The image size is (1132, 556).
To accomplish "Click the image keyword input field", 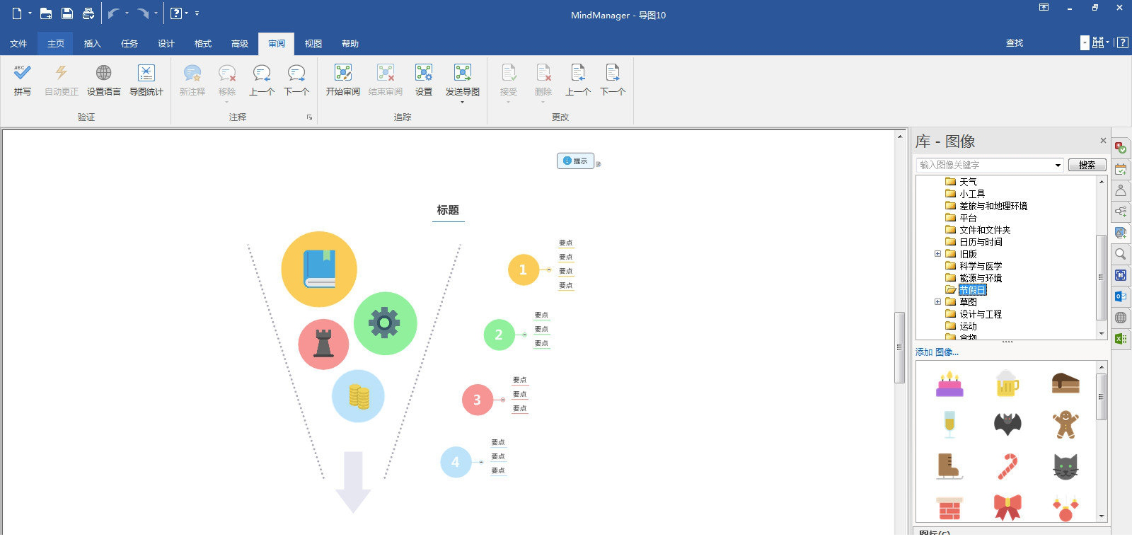I will click(x=985, y=165).
